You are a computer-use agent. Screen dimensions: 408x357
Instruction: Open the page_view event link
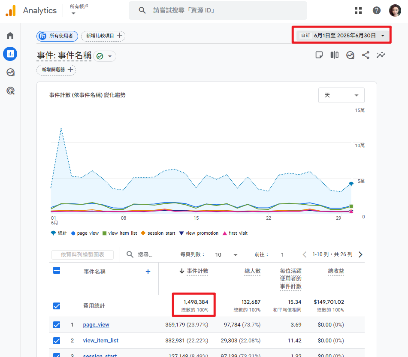tap(96, 325)
